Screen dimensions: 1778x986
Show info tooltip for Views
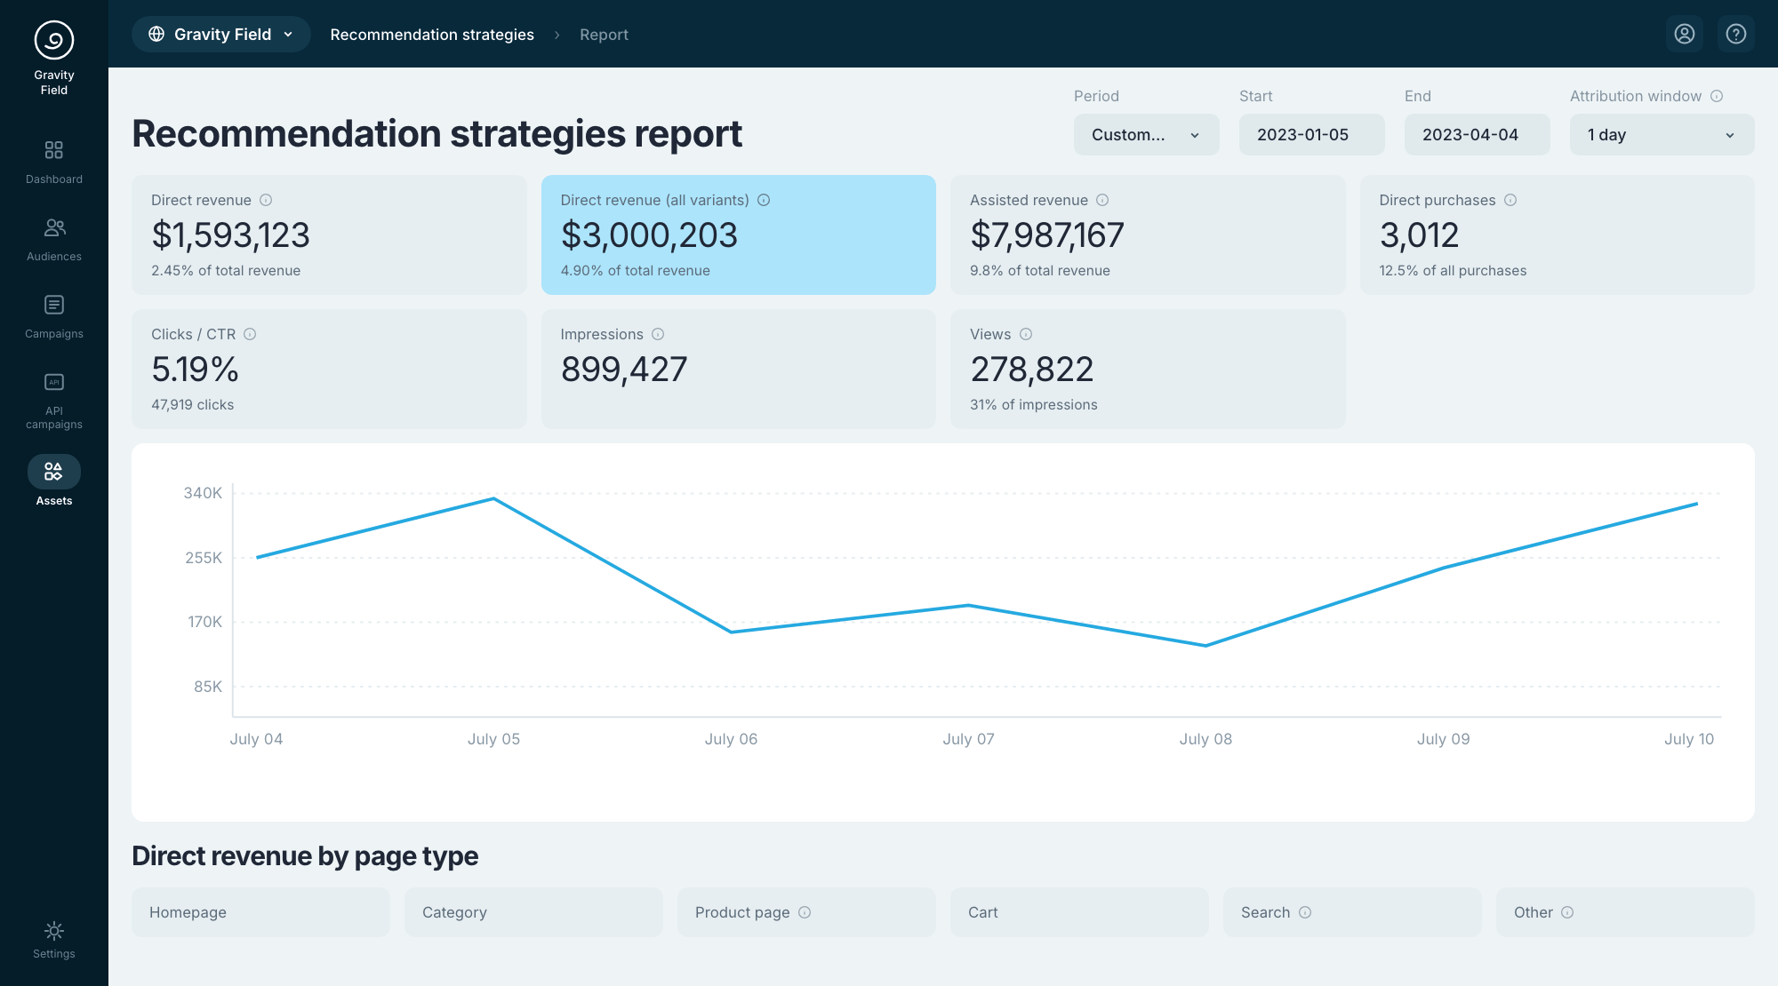(x=1026, y=334)
